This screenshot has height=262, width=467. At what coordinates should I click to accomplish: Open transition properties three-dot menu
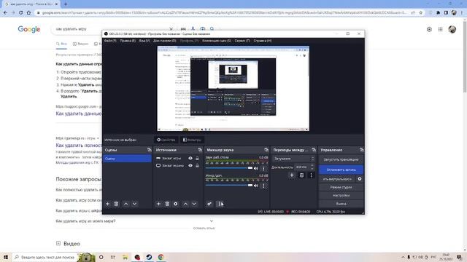pos(312,175)
